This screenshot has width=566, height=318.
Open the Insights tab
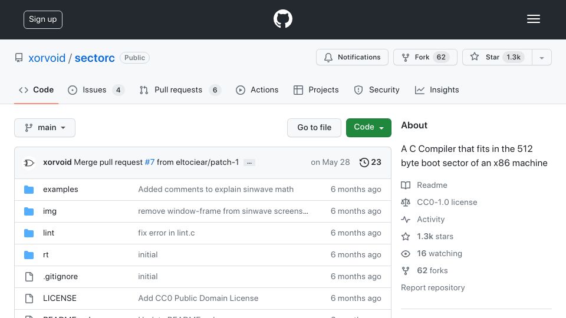point(437,90)
